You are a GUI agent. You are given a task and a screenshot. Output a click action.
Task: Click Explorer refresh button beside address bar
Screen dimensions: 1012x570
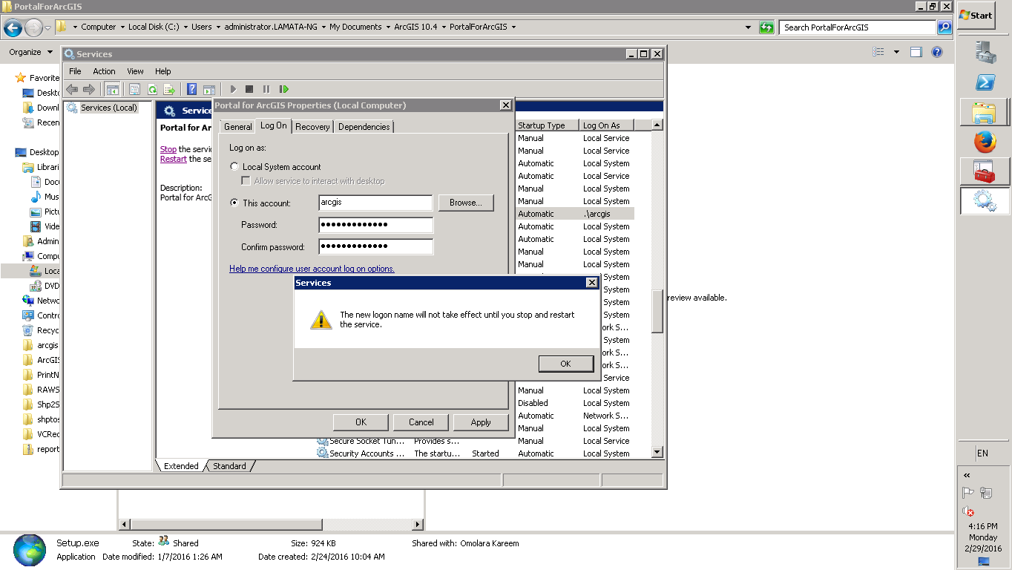tap(766, 27)
